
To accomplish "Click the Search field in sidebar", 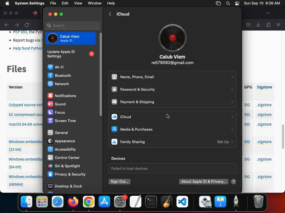I will (x=73, y=26).
